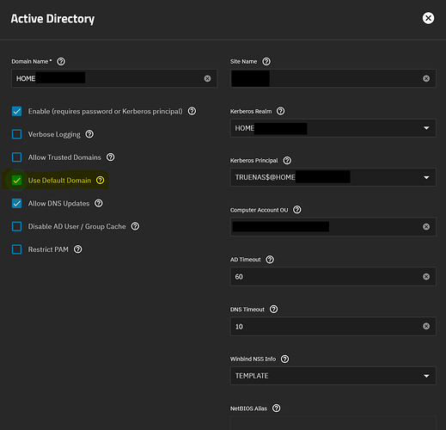The width and height of the screenshot is (446, 430).
Task: Open AD Timeout help icon
Action: (270, 260)
